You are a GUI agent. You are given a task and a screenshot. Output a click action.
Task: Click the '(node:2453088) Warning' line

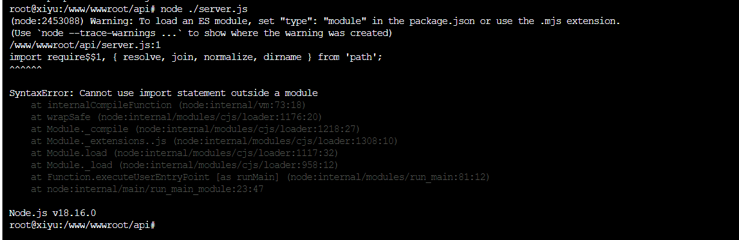(315, 21)
